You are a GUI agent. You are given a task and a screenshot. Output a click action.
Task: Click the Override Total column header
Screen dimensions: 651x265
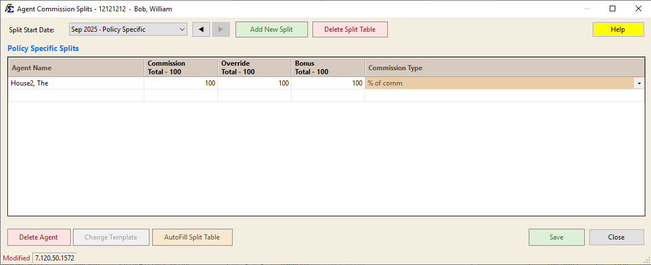tap(255, 68)
